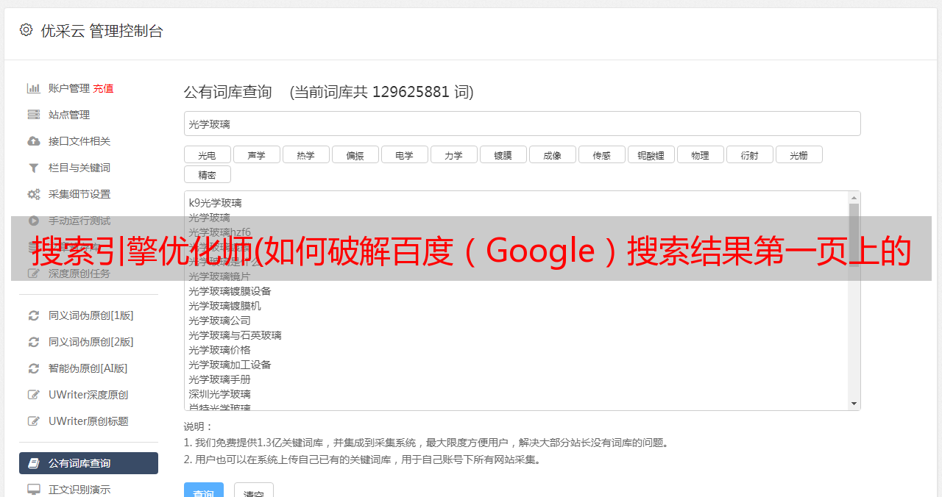Click the gear icon beside 优采云 管理控制台

point(26,30)
